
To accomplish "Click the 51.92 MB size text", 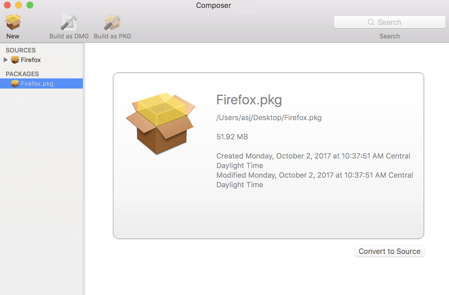I will point(232,137).
